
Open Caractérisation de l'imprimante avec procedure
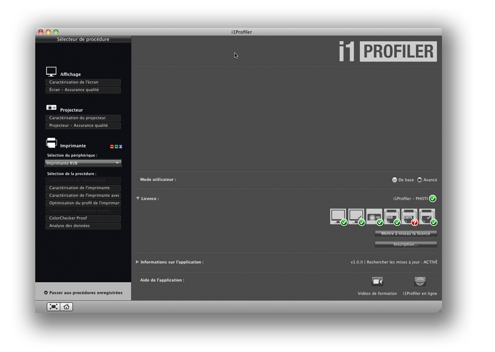coord(83,195)
